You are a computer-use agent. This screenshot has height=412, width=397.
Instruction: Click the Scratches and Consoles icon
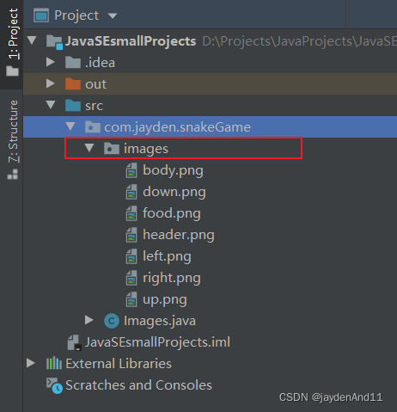54,385
